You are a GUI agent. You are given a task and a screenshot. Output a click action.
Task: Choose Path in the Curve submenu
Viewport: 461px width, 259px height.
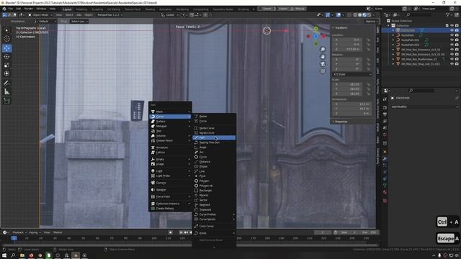click(x=214, y=137)
